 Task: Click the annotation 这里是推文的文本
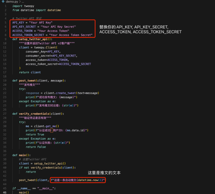tap(104, 173)
